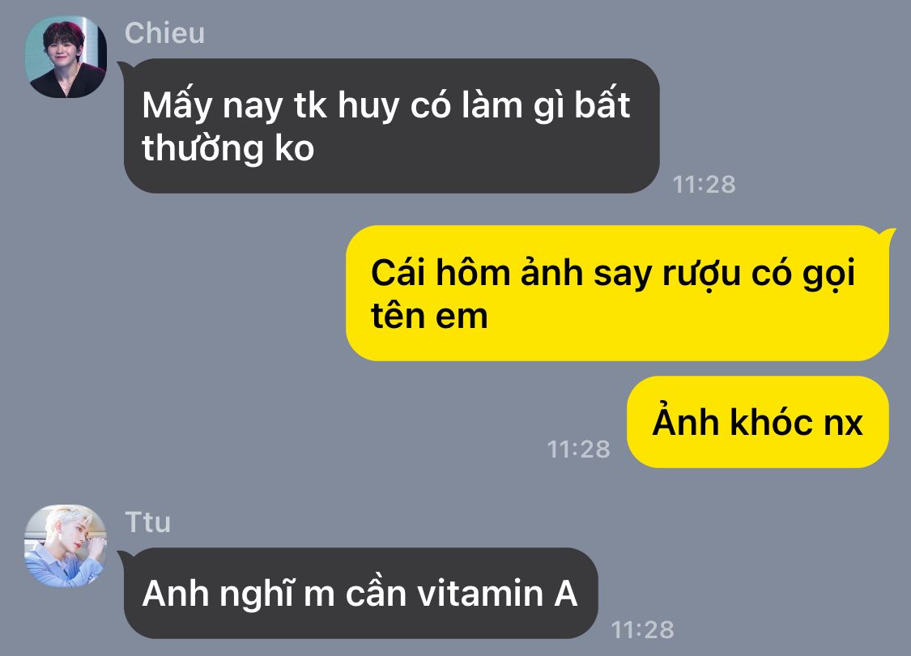Click the text 'thường ko' in dark bubble
Viewport: 911px width, 656px height.
click(x=228, y=149)
